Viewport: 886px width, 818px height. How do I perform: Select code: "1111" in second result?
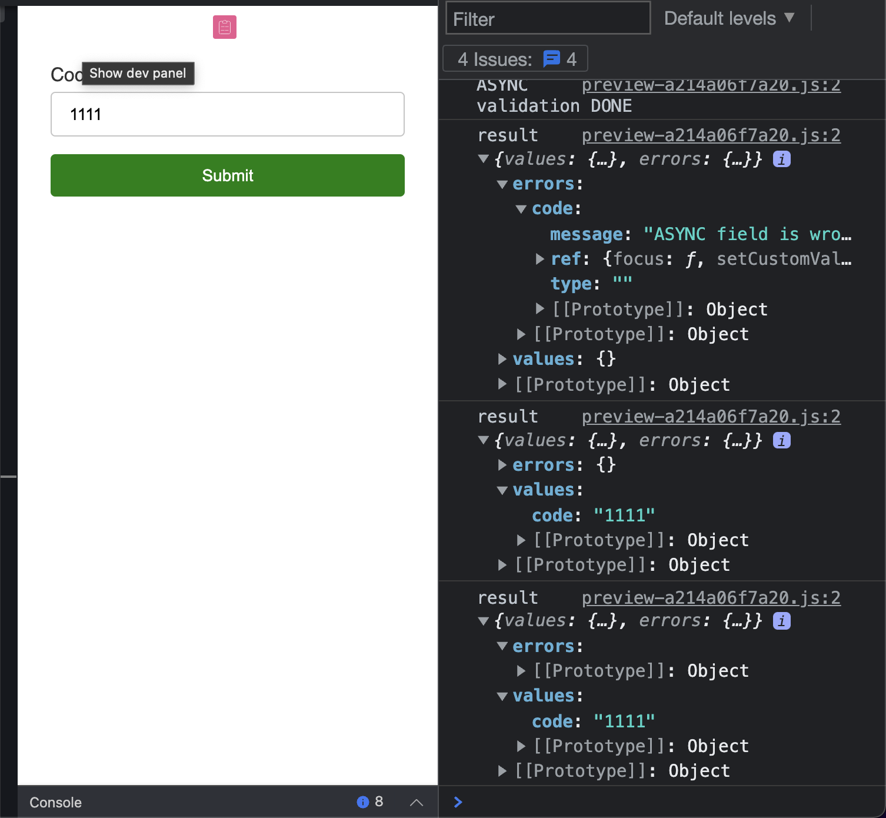pyautogui.click(x=593, y=516)
